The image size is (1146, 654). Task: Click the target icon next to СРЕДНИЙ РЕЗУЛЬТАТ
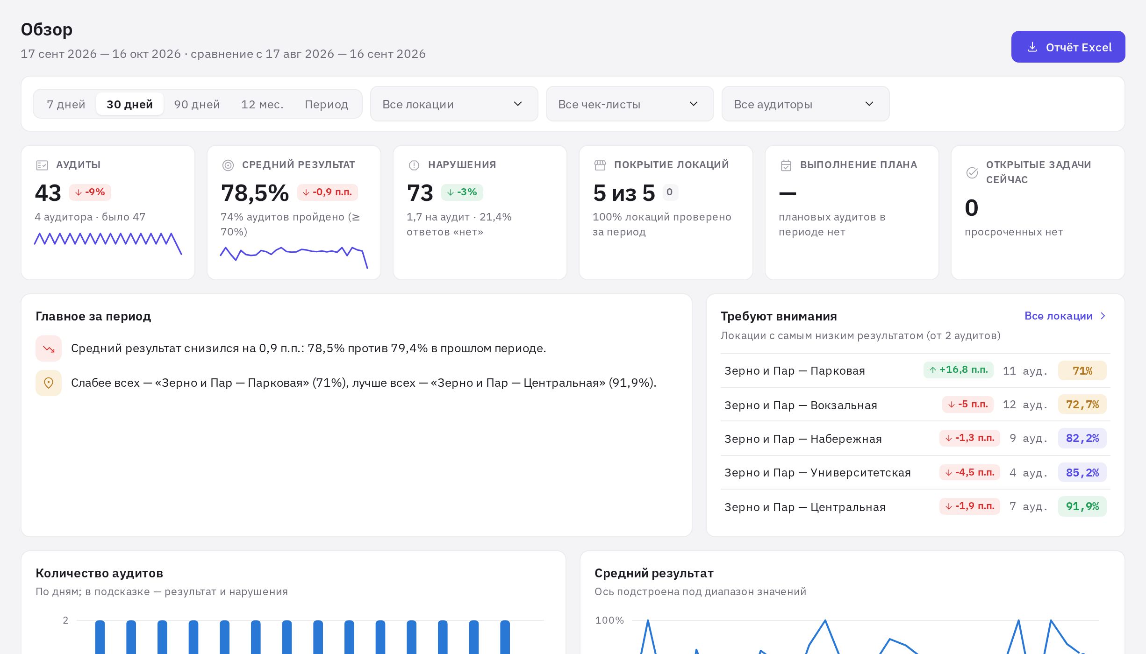(x=228, y=165)
